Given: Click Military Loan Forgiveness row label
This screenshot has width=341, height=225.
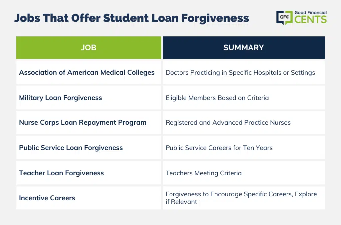Looking at the screenshot, I should tap(61, 98).
